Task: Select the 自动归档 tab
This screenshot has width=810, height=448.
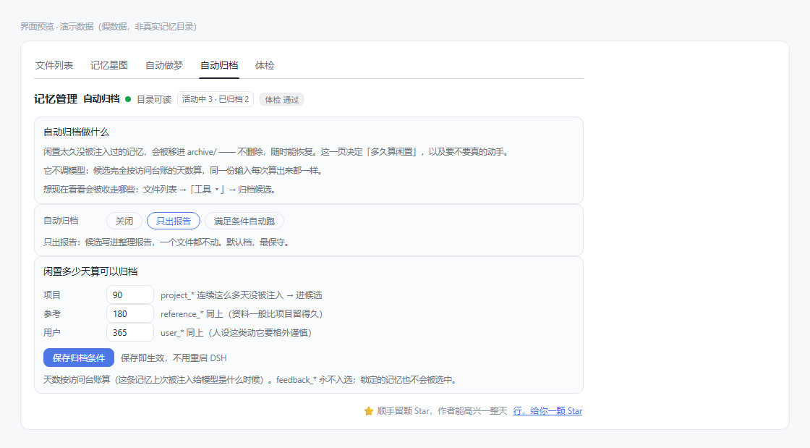Action: (219, 66)
